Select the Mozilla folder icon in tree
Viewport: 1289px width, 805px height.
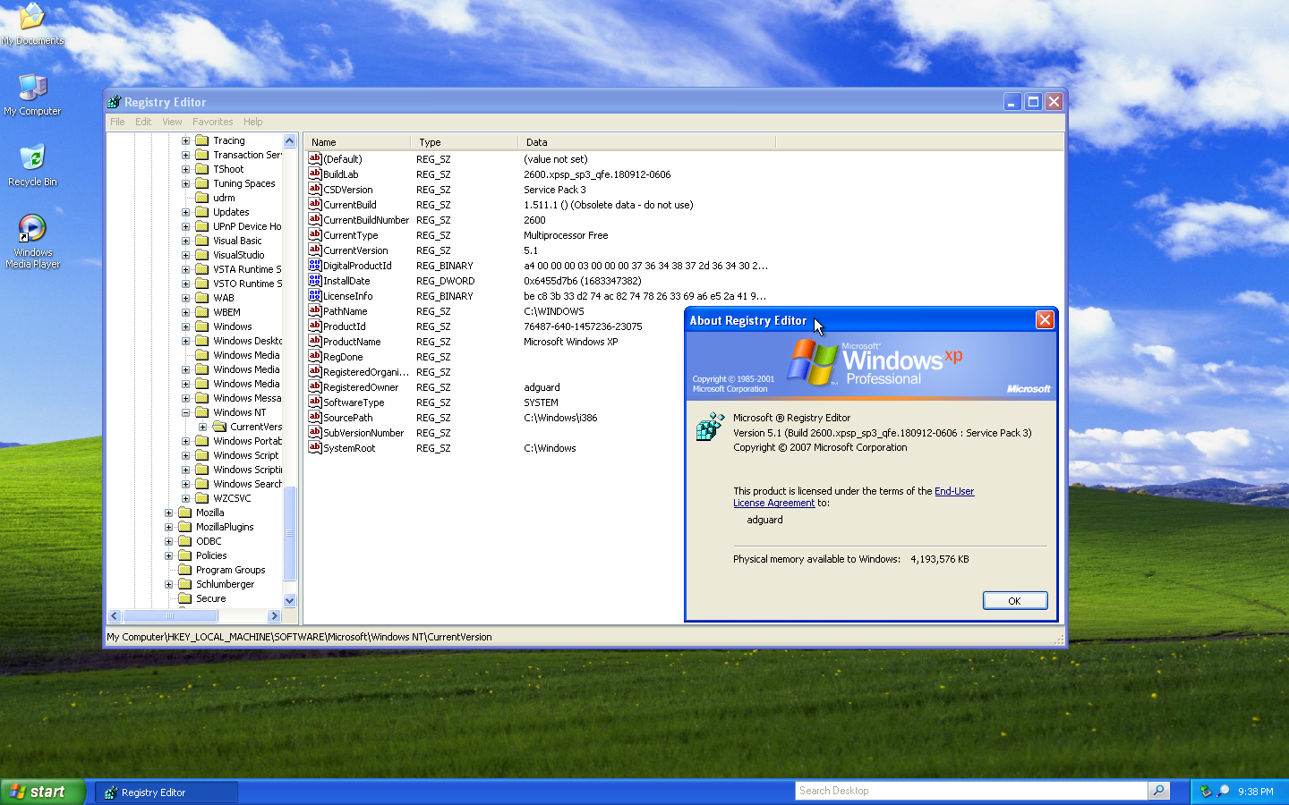(x=185, y=513)
